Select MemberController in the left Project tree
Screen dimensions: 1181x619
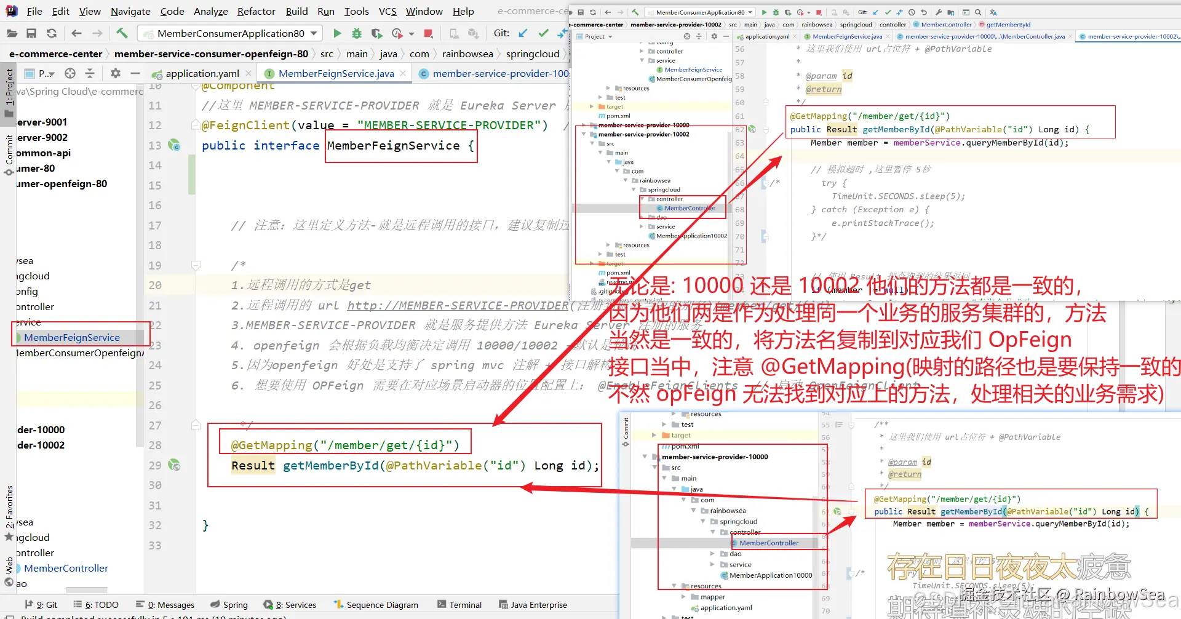tap(66, 568)
